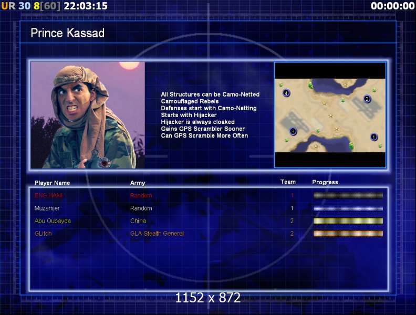The width and height of the screenshot is (416, 315).
Task: Click the 'Starts with Hijacker' line
Action: (x=189, y=115)
